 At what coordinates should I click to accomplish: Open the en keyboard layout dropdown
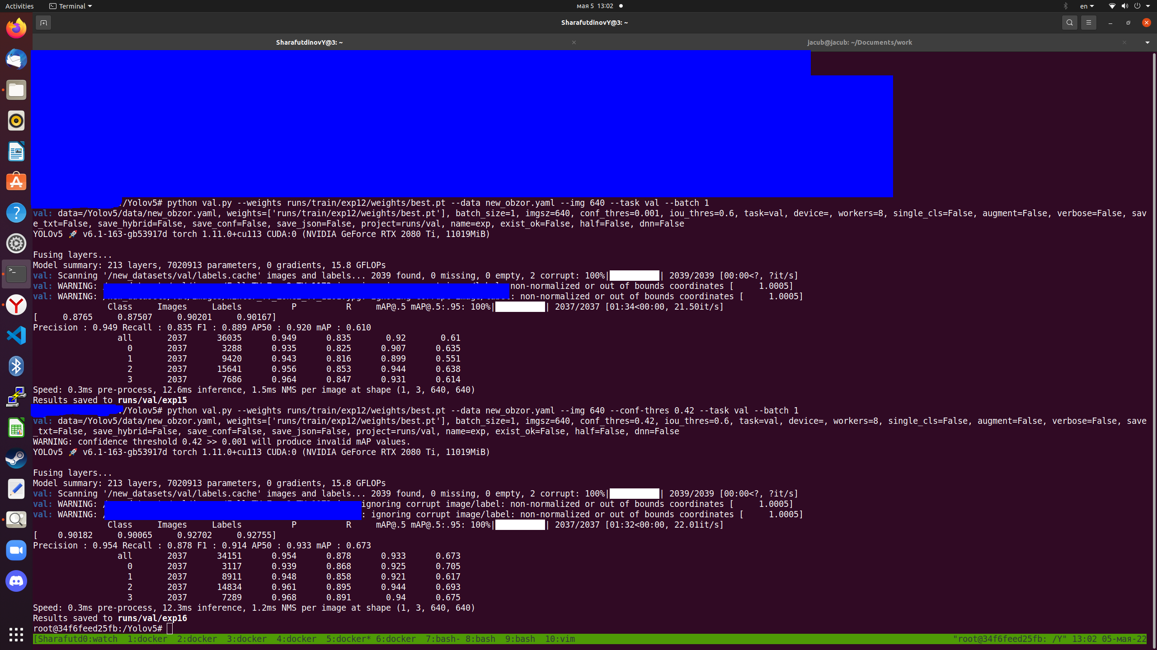click(x=1087, y=6)
